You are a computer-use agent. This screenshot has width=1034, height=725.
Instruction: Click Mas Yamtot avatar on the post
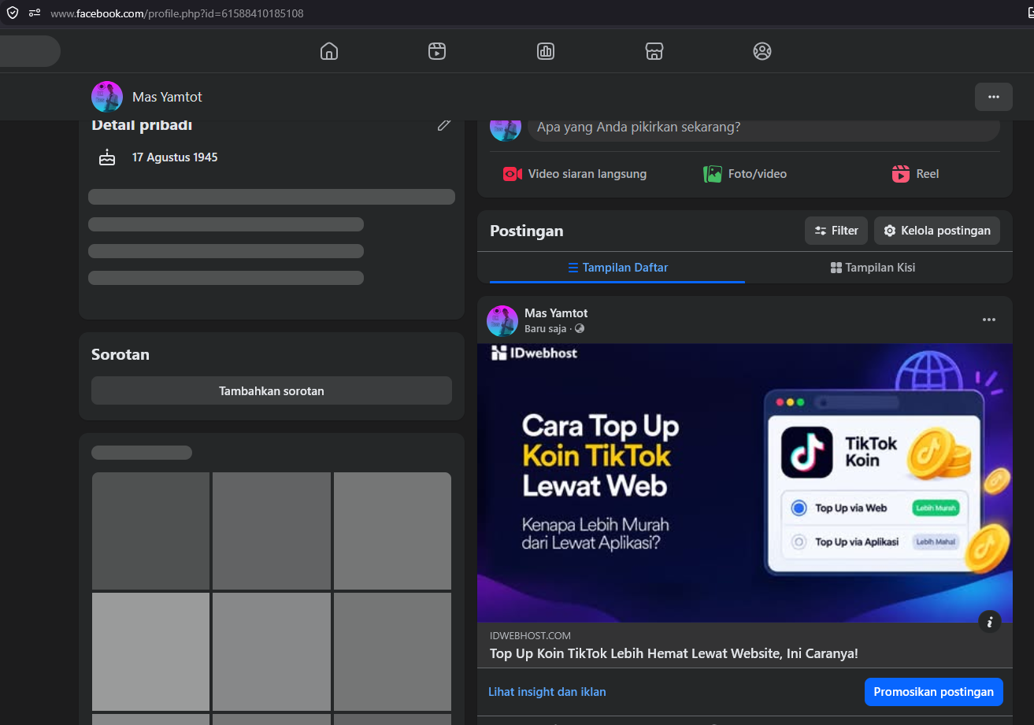tap(502, 321)
